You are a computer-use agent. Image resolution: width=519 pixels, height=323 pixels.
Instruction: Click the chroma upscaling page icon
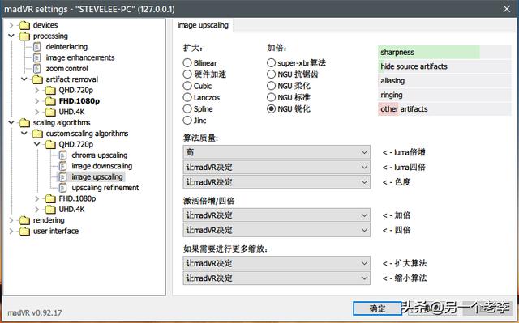coord(63,155)
